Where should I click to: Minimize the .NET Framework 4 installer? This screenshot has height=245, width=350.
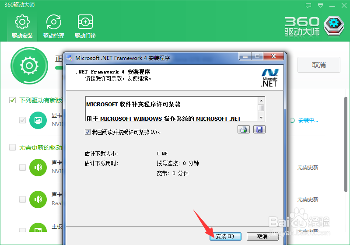245,56
